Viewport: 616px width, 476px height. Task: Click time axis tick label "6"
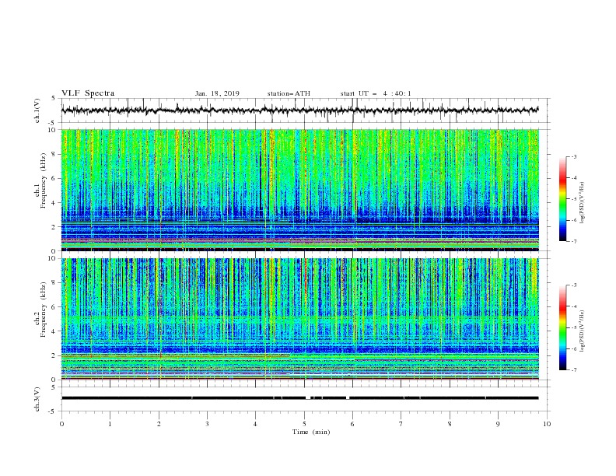coord(352,424)
